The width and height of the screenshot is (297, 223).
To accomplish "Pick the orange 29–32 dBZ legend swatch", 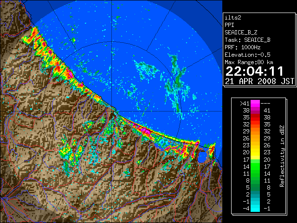I will [255, 131].
